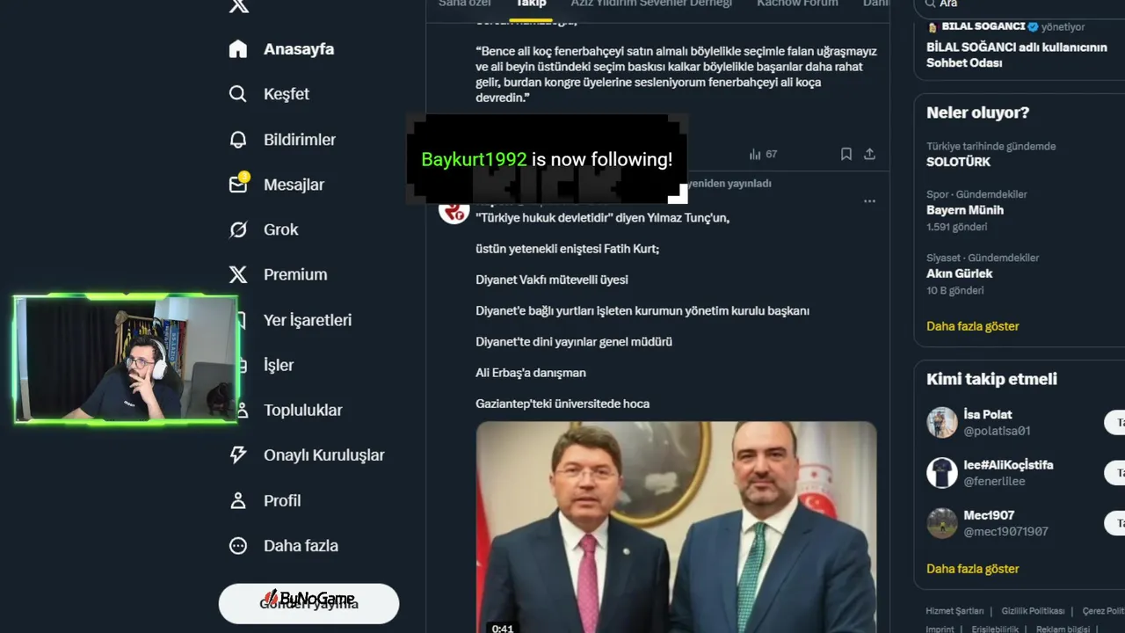Open Premium X icon
The width and height of the screenshot is (1125, 633).
(x=238, y=274)
